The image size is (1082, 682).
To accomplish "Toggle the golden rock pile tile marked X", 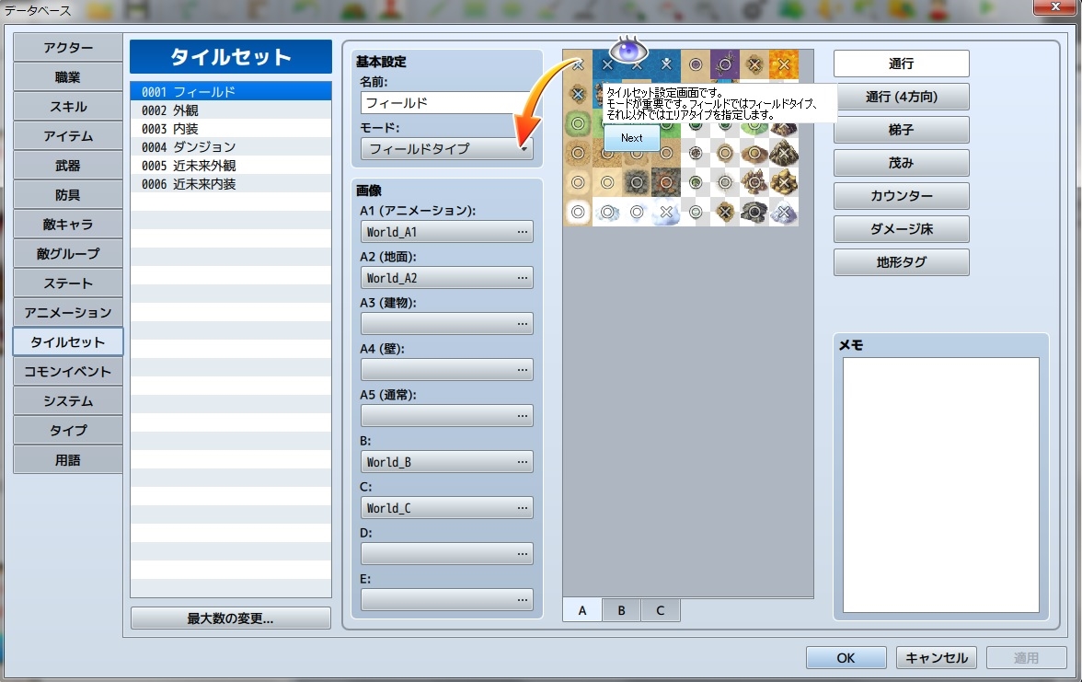I will [x=784, y=182].
